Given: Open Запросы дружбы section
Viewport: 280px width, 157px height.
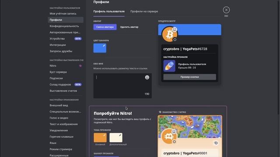Looking at the screenshot, I should 66,51.
